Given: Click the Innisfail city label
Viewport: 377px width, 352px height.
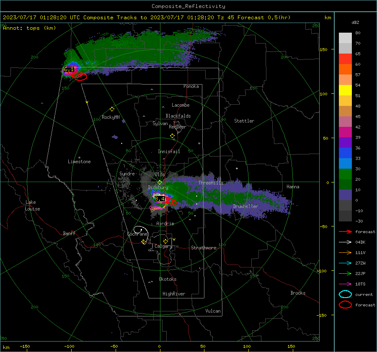Looking at the screenshot, I should tap(169, 152).
